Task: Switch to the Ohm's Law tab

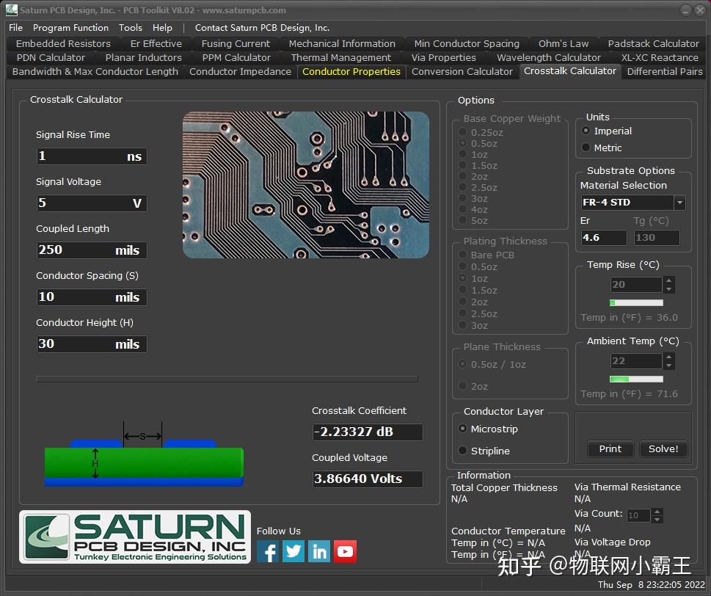Action: pos(563,43)
